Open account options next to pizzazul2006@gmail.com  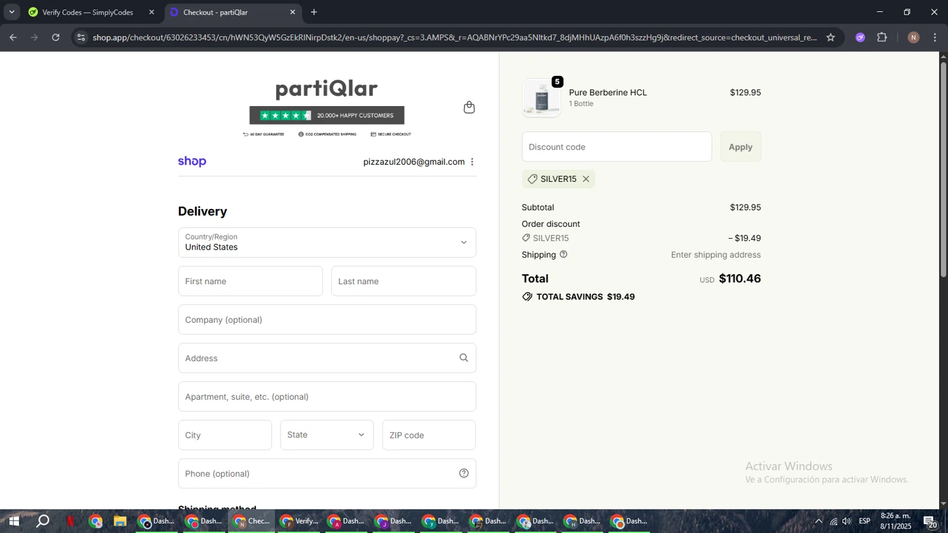point(472,162)
